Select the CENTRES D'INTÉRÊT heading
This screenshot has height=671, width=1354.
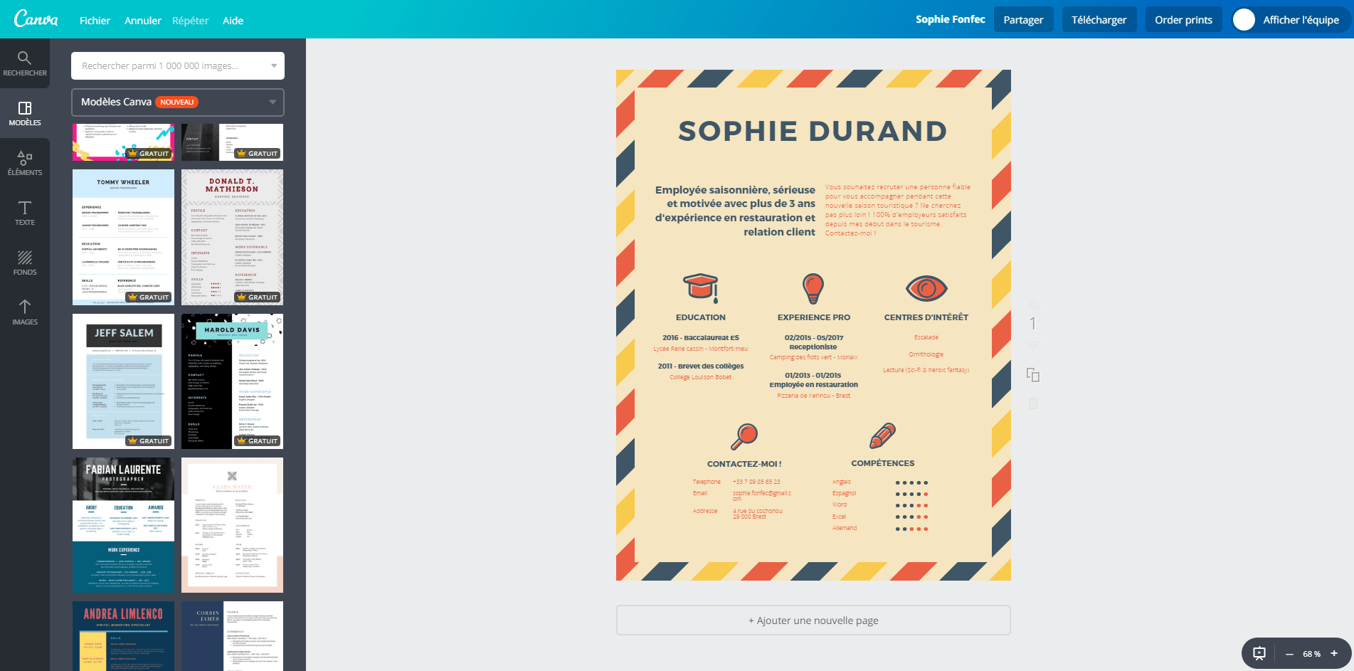[x=926, y=317]
